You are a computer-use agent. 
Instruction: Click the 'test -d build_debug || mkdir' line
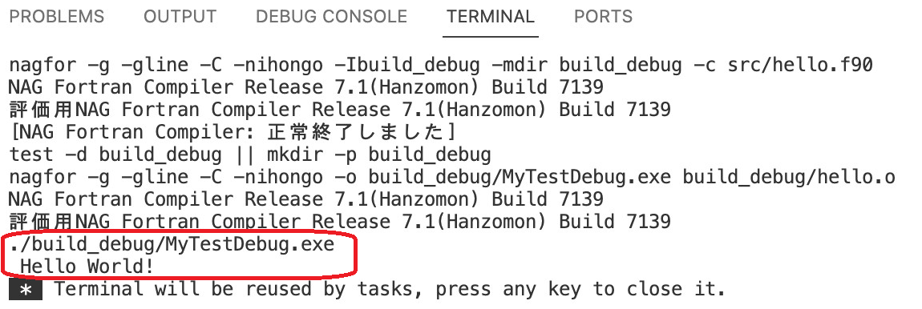pyautogui.click(x=250, y=155)
